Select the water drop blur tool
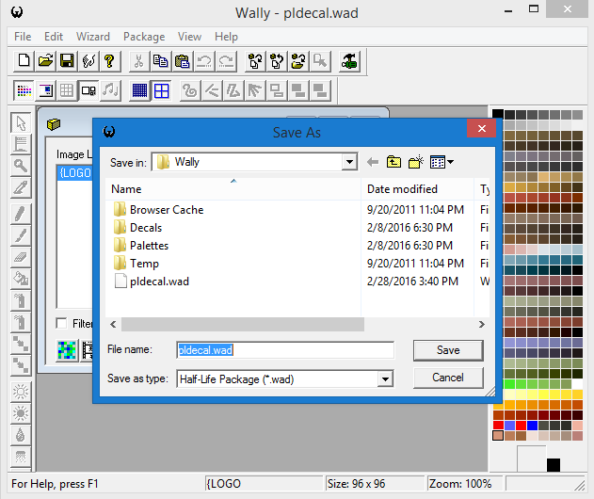This screenshot has width=594, height=499. coord(21,435)
